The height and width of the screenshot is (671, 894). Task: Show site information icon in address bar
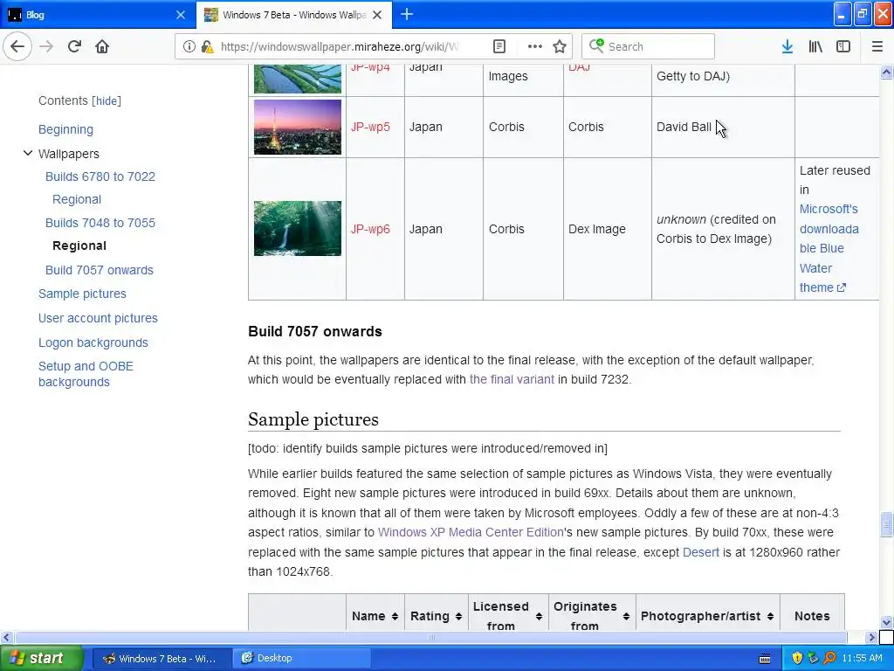(189, 47)
